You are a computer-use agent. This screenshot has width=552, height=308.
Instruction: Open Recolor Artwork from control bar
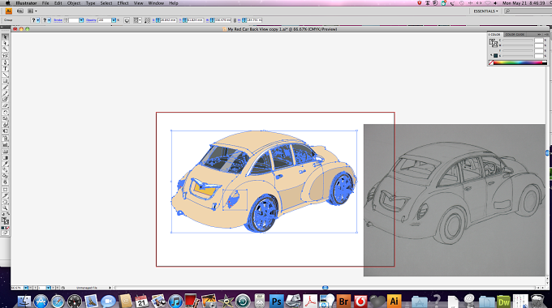coord(127,20)
